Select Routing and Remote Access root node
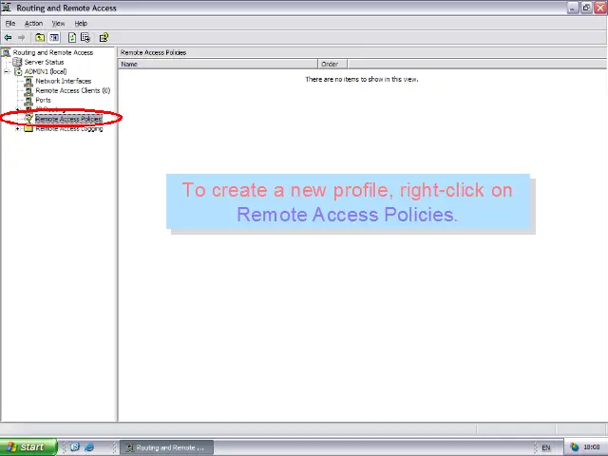This screenshot has height=456, width=608. point(53,52)
